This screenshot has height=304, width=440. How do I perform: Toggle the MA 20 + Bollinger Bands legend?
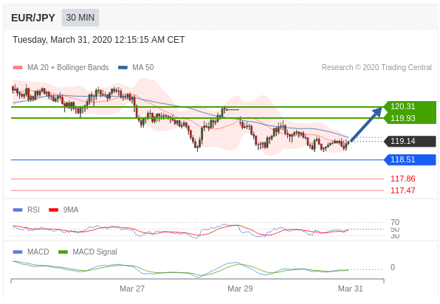point(68,68)
